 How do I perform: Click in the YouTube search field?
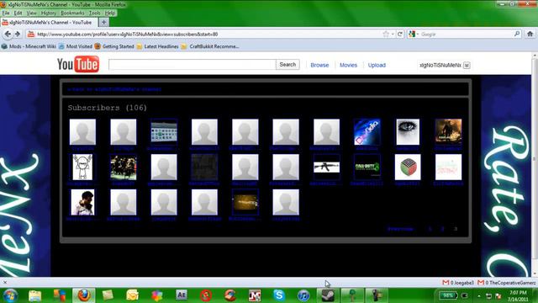pos(193,65)
